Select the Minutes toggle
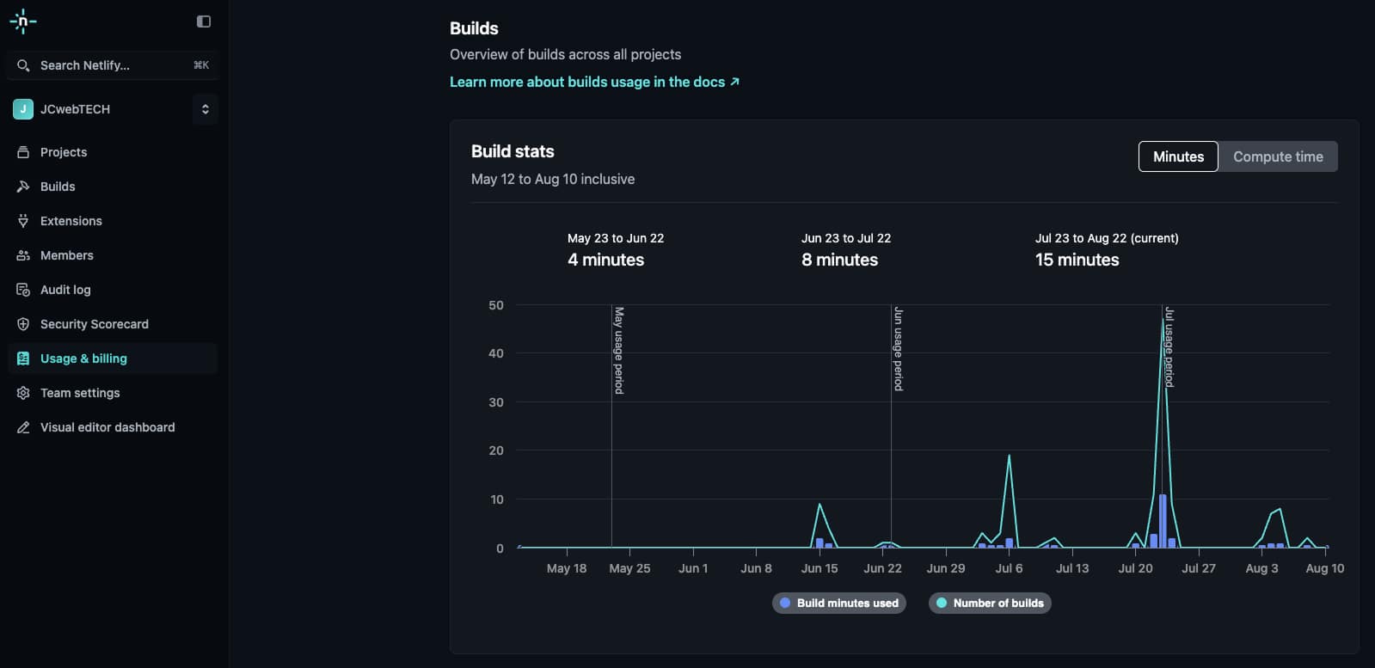The width and height of the screenshot is (1375, 668). (x=1178, y=156)
